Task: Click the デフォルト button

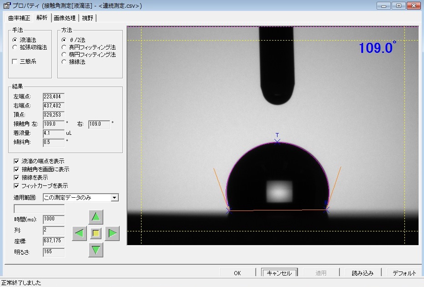Action: (x=404, y=272)
